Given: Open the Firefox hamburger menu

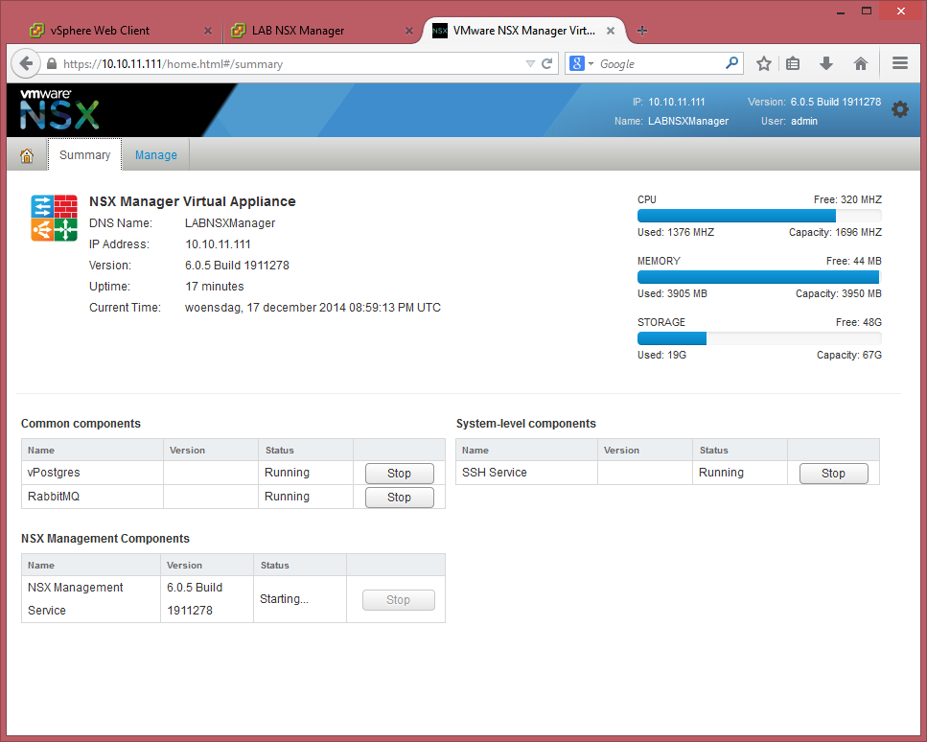Looking at the screenshot, I should [899, 64].
